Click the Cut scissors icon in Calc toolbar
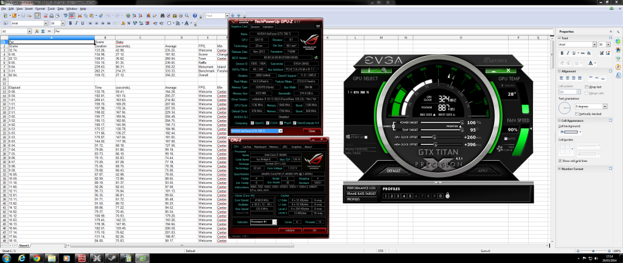The image size is (623, 263). pos(80,15)
